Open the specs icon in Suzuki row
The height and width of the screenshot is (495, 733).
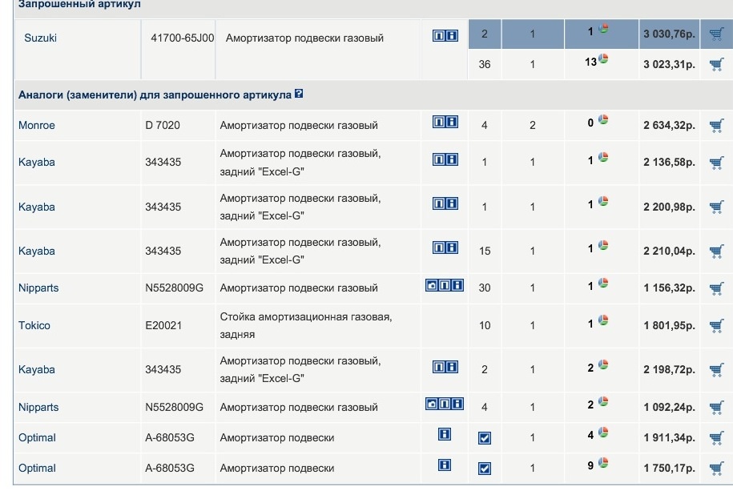point(439,36)
